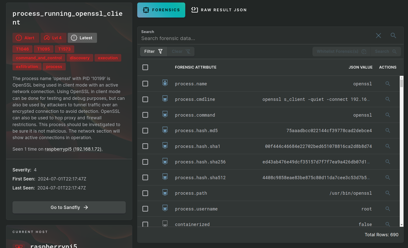Click the Latest chip
The width and height of the screenshot is (408, 248).
point(82,38)
